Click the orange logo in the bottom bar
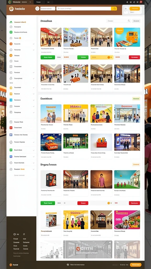The image size is (151, 269). click(x=11, y=265)
